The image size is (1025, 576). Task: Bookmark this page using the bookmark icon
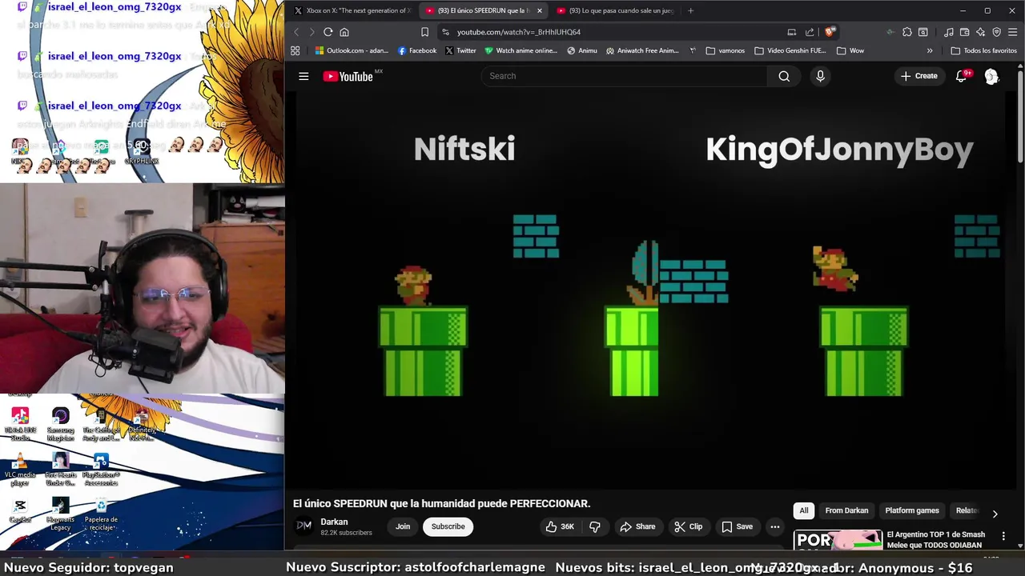click(424, 32)
